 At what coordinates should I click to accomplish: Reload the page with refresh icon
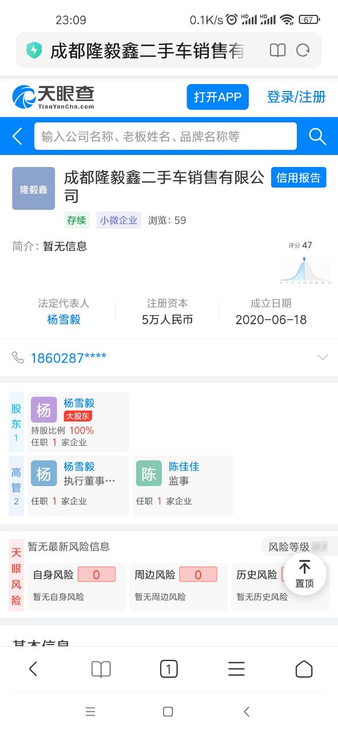click(303, 50)
